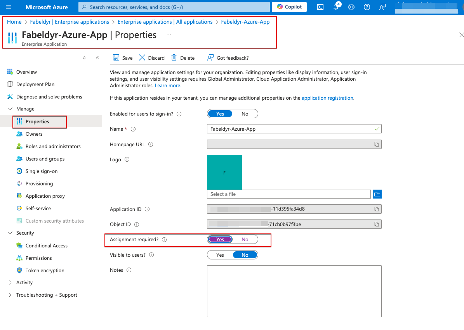Click inside the Notes text area
The width and height of the screenshot is (464, 330).
294,291
